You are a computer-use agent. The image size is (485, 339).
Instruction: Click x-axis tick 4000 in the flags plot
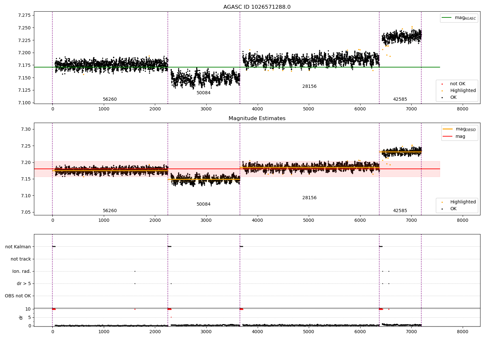257,332
